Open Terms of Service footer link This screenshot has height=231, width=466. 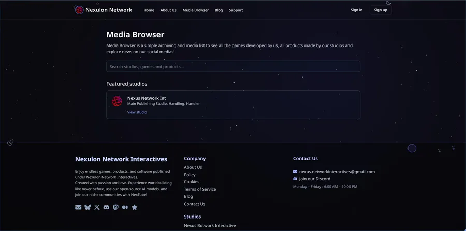click(200, 189)
